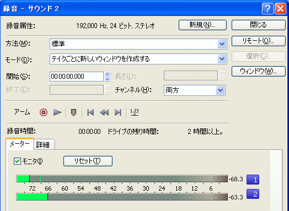Viewport: 289px width, 211px height.
Task: Toggle channel 2 meter button
Action: point(253,194)
